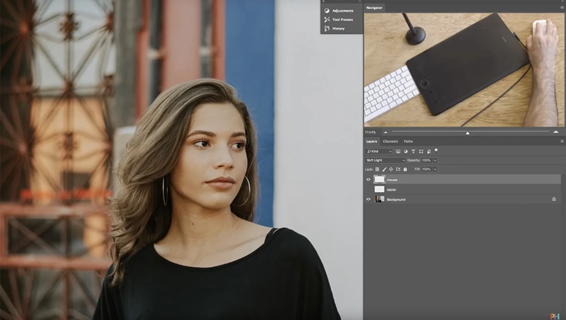This screenshot has height=320, width=566.
Task: Select the mouse layer thumbnail
Action: tap(379, 179)
